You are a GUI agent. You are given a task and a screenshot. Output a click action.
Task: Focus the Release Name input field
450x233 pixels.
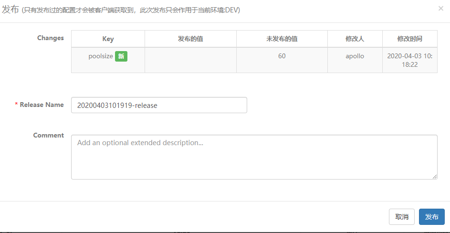[x=159, y=105]
